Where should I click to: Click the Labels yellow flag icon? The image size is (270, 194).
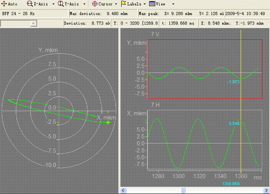[x=124, y=3]
